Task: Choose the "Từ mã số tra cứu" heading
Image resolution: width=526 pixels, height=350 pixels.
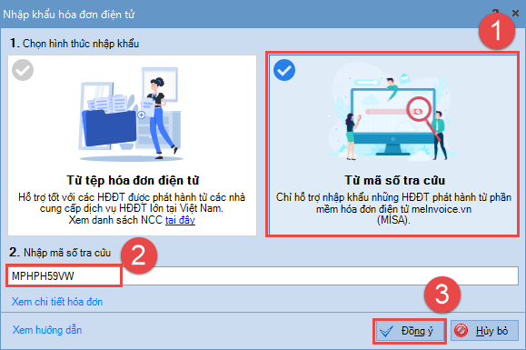Action: pos(394,180)
